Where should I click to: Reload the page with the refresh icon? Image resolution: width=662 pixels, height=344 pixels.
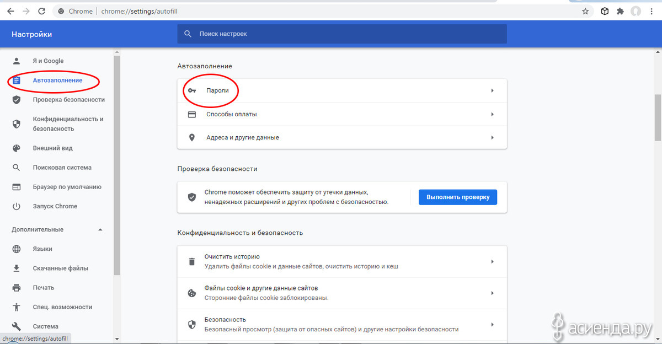[x=42, y=11]
